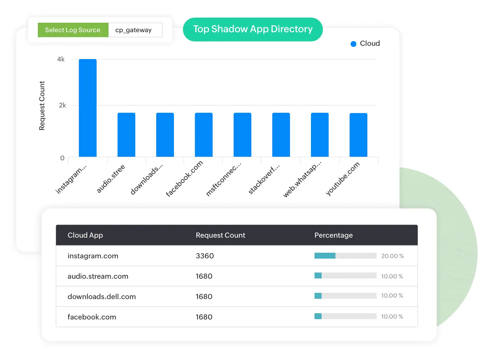
Task: Click the 3360 request count value
Action: coord(205,256)
